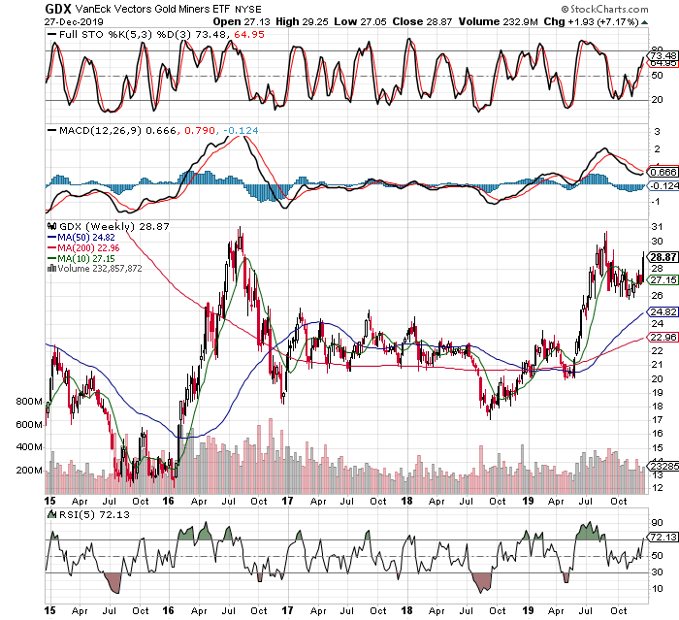Click the 600M volume axis label
This screenshot has width=679, height=620.
pos(29,425)
